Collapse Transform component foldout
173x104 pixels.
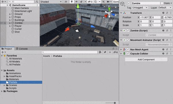[121, 13]
